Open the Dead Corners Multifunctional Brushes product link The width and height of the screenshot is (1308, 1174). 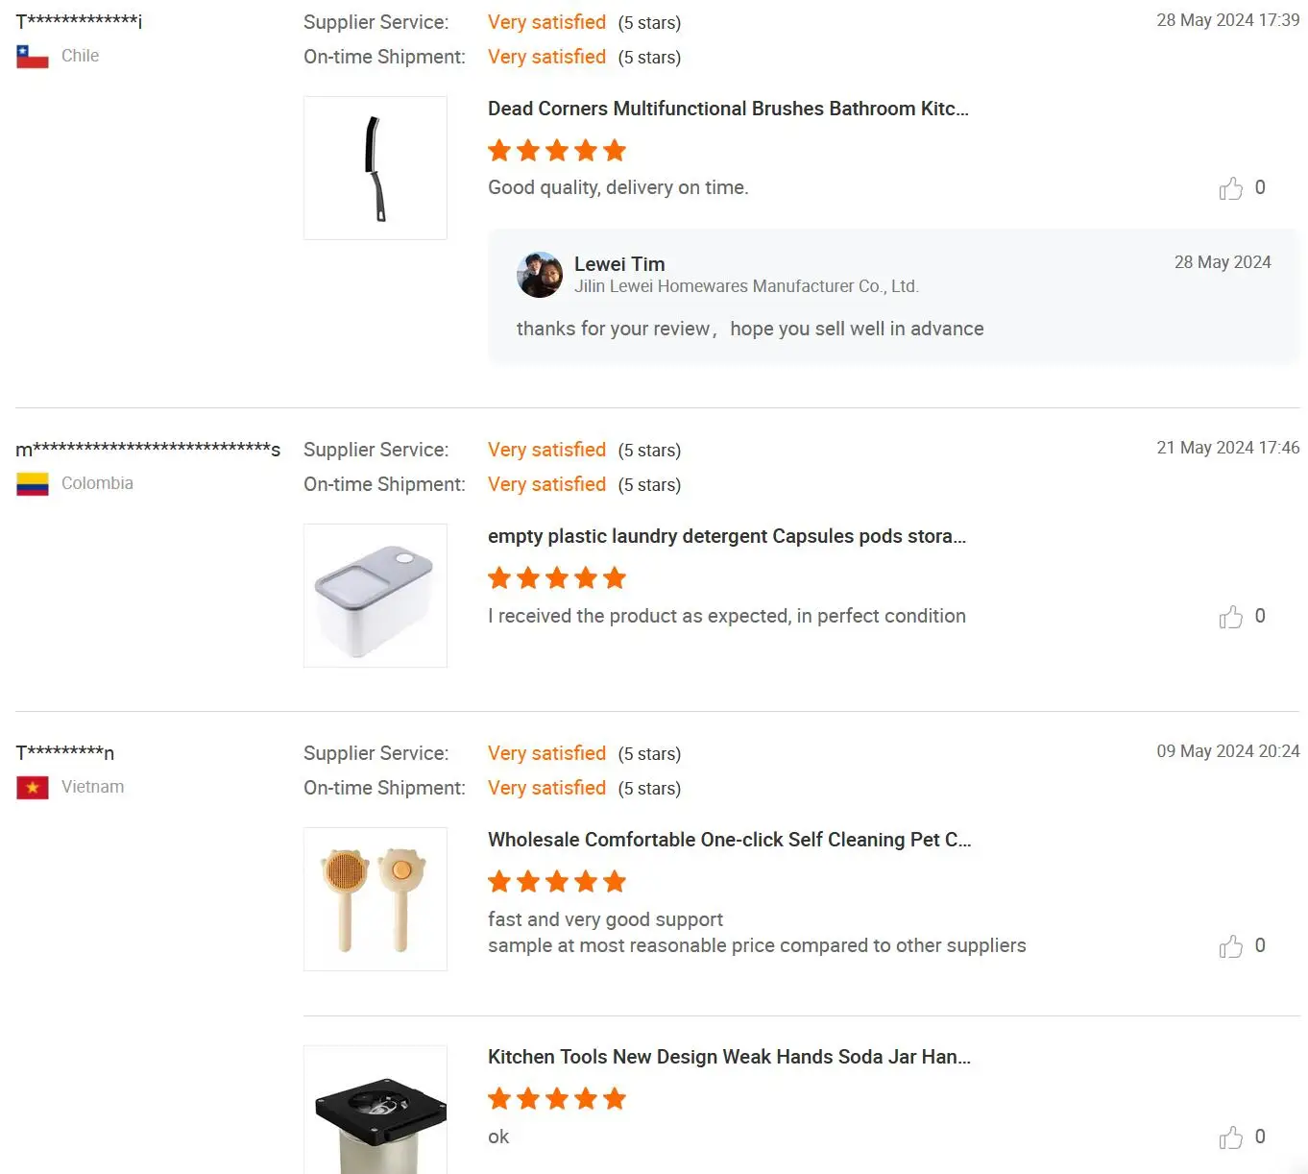(x=728, y=109)
